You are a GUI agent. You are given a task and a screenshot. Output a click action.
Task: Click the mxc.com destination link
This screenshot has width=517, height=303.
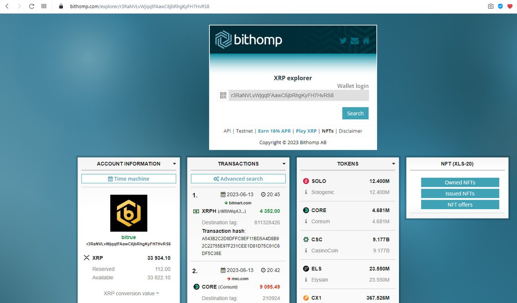point(241,278)
